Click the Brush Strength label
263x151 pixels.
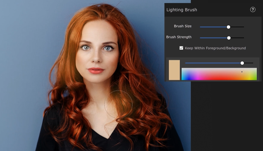click(x=179, y=37)
